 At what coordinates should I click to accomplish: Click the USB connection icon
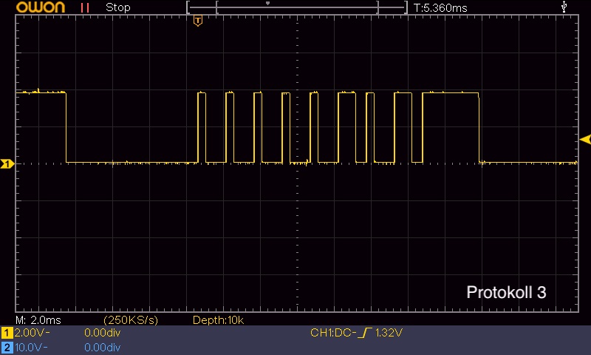point(564,7)
